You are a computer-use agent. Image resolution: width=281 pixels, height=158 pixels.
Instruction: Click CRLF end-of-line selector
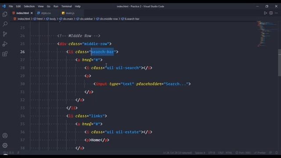(220, 153)
